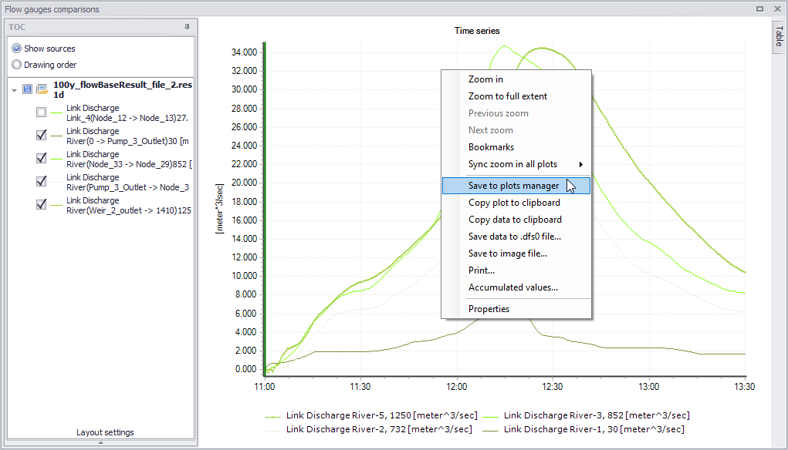
Task: Click the 11:30 x-axis tick label
Action: tap(360, 387)
